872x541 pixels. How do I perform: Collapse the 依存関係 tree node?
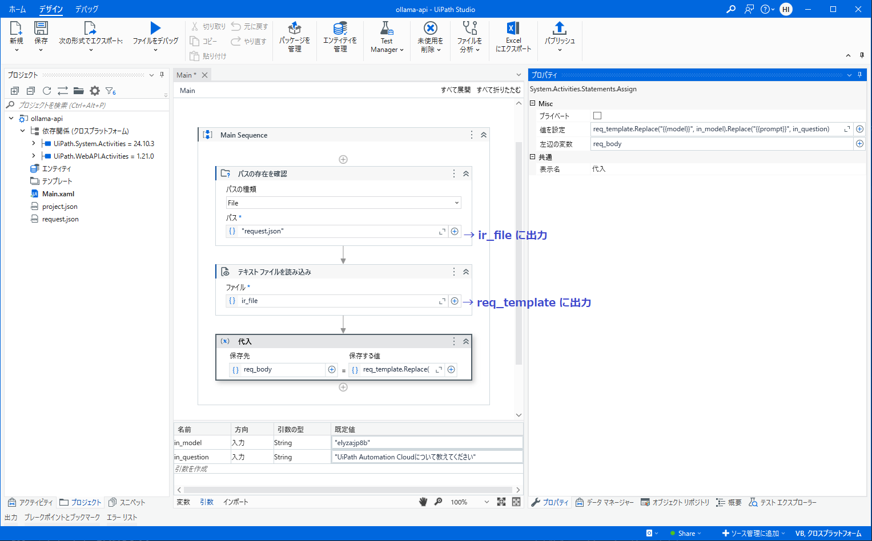click(22, 131)
